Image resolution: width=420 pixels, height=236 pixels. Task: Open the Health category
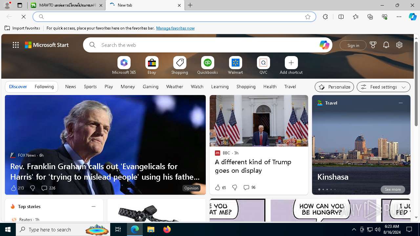[x=270, y=87]
